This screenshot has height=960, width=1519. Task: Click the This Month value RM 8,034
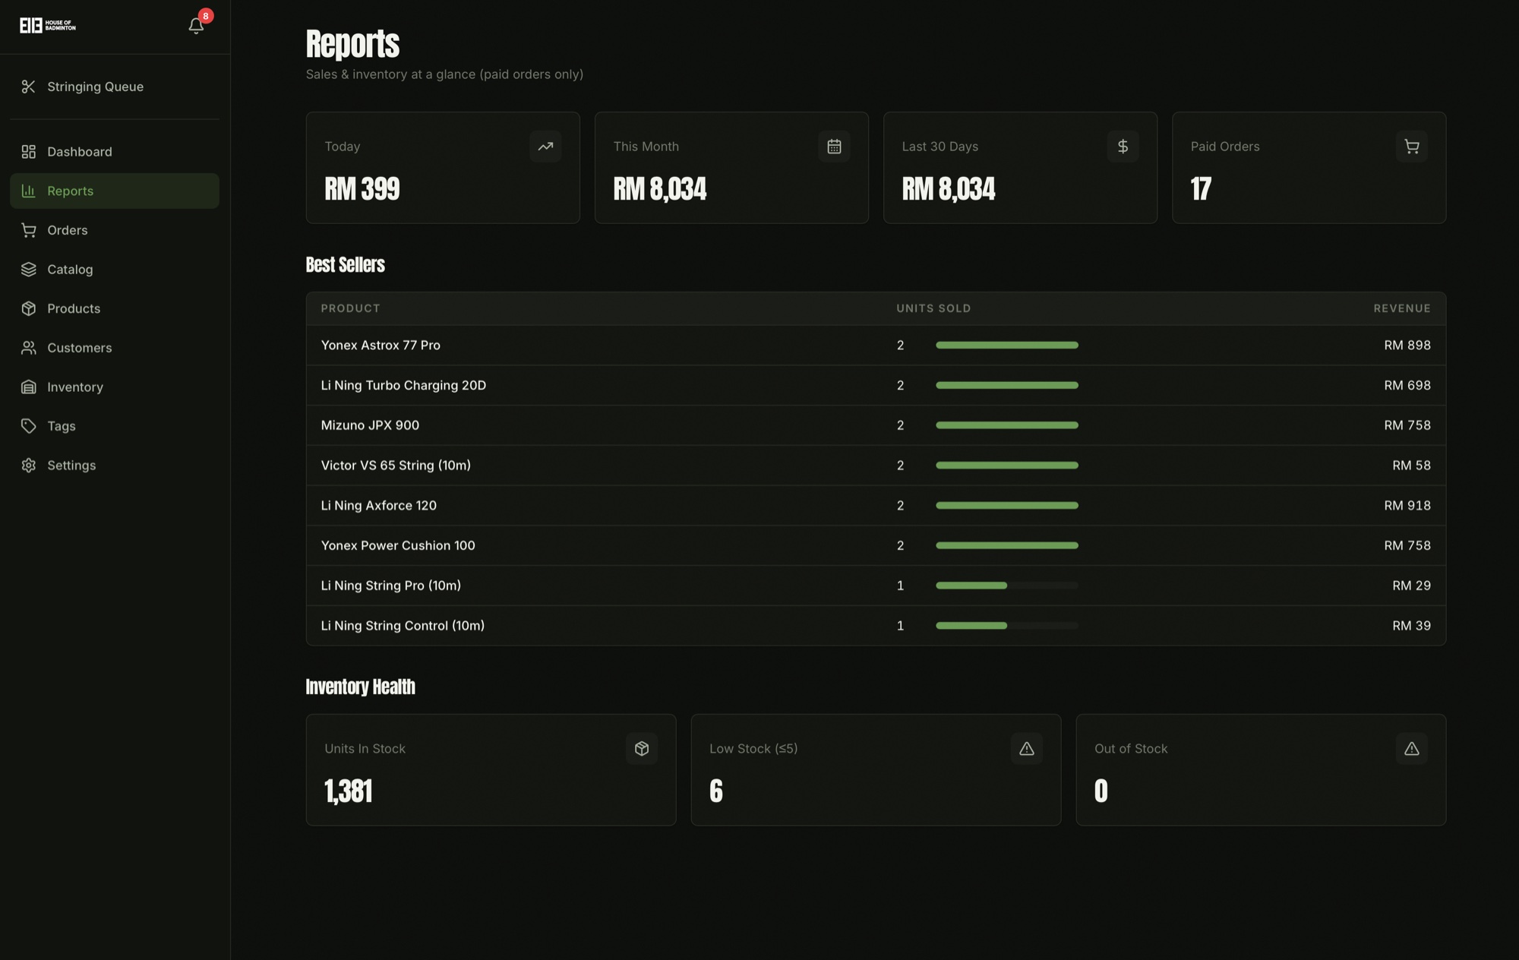[660, 189]
